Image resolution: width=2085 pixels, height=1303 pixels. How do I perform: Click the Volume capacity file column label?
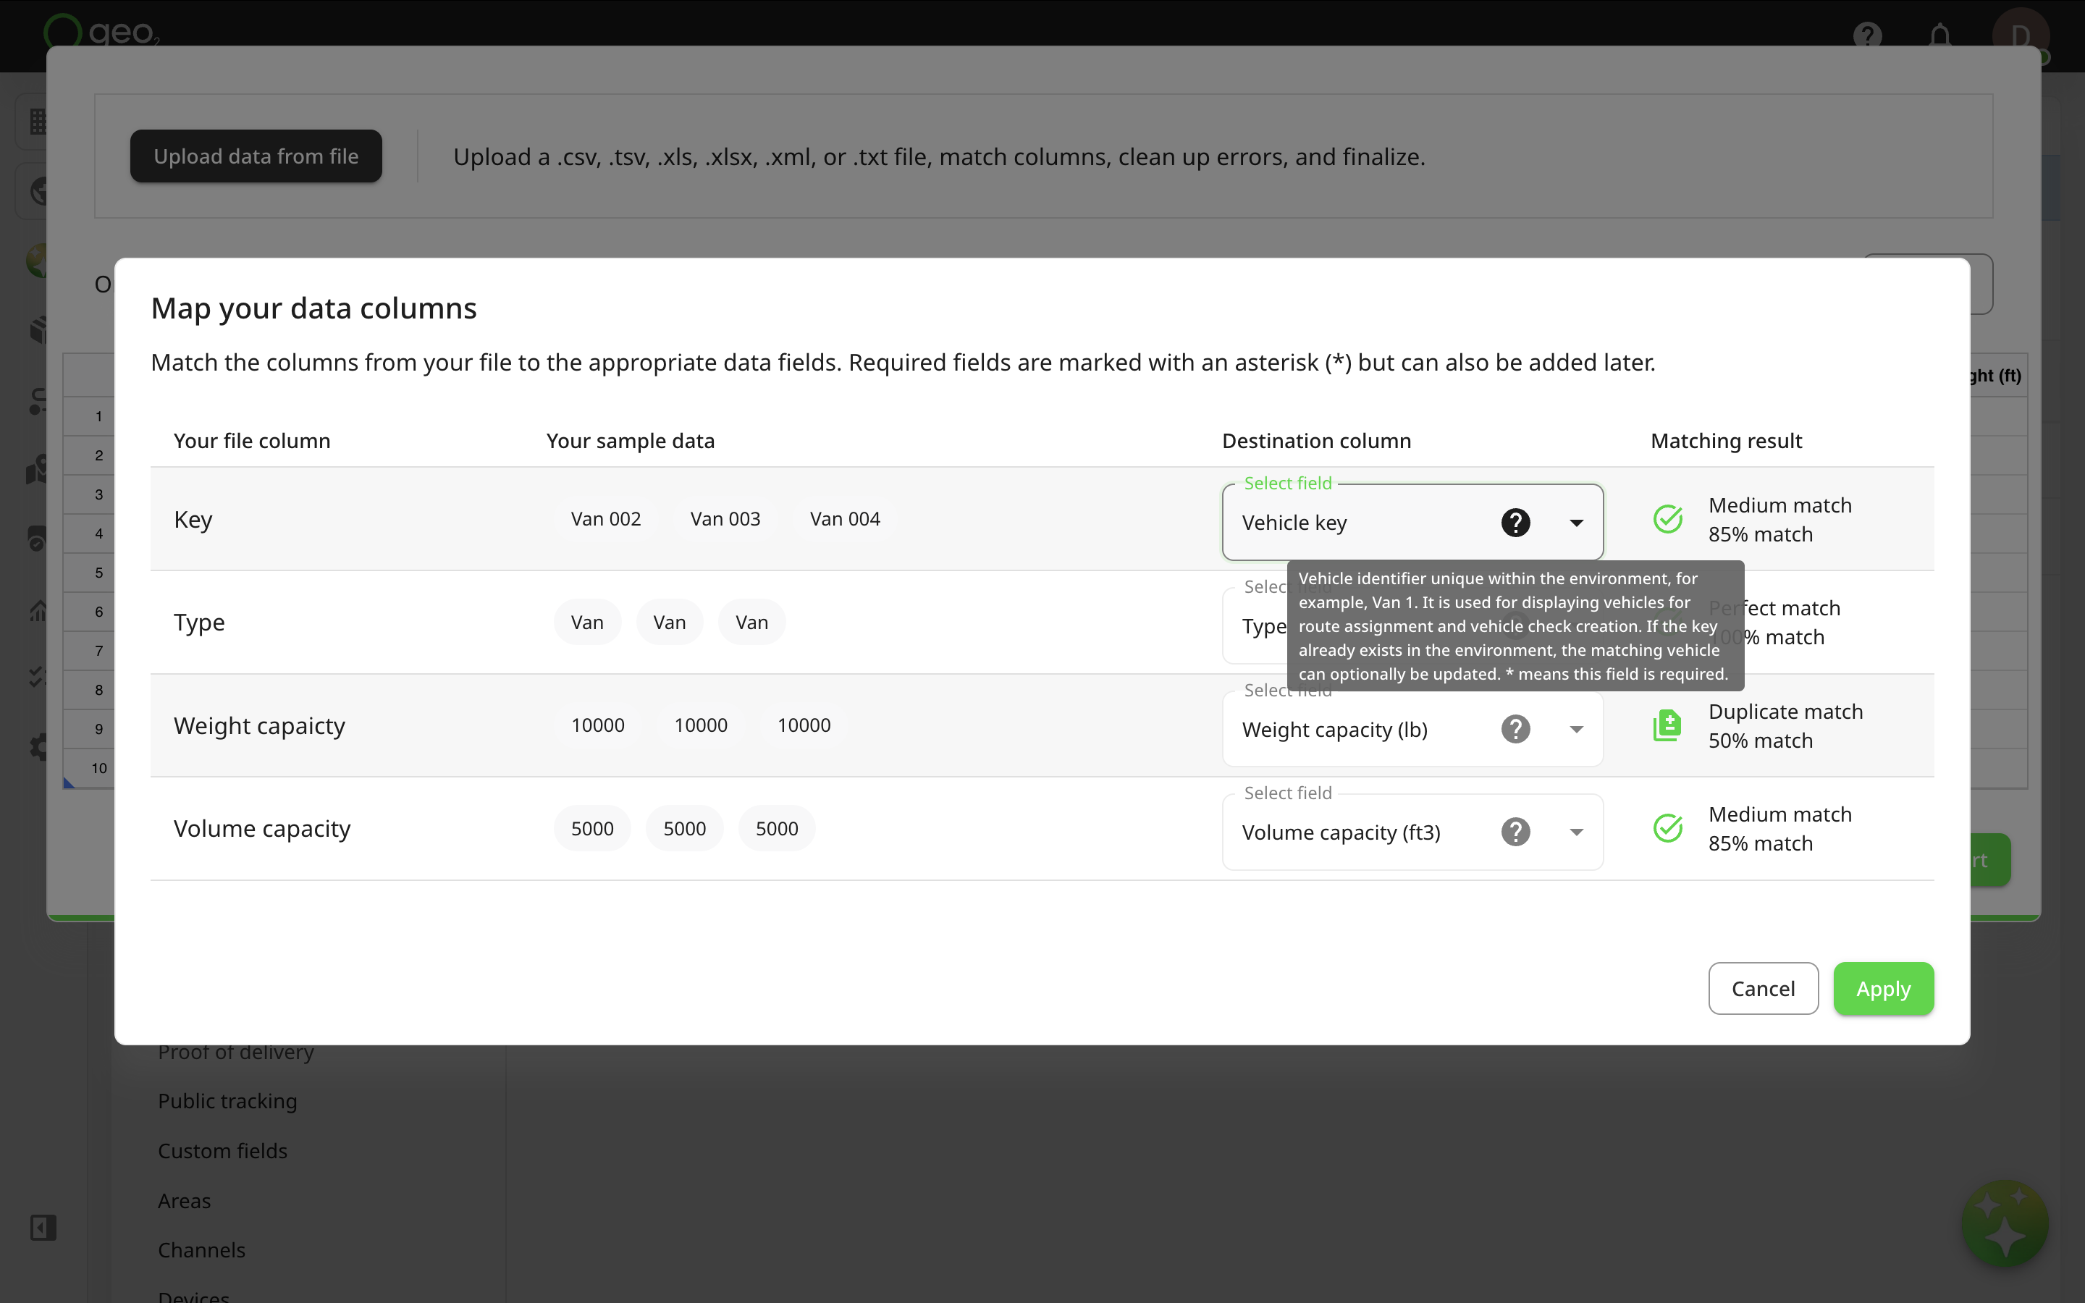point(262,828)
